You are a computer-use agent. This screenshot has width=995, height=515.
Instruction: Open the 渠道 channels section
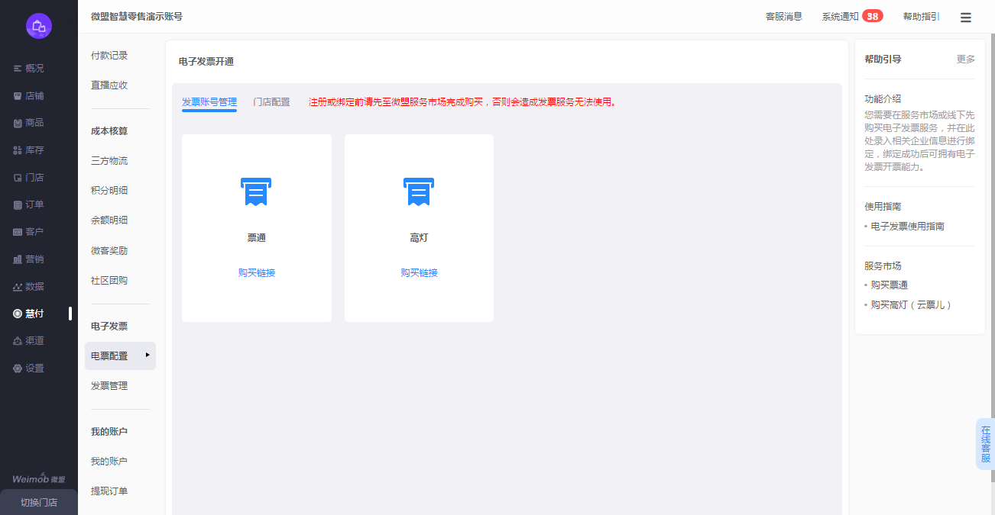(29, 341)
